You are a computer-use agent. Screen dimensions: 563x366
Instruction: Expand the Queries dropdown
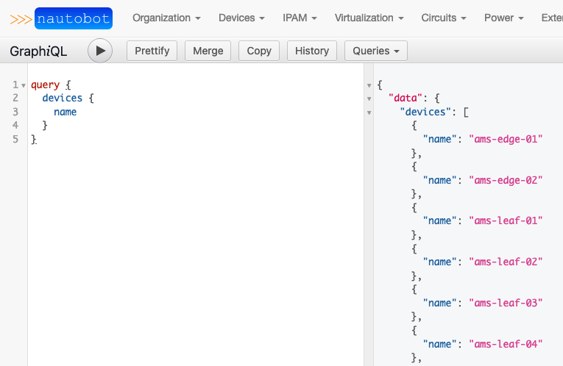click(x=376, y=51)
